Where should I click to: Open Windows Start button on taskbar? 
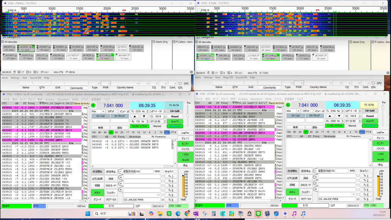(87, 214)
